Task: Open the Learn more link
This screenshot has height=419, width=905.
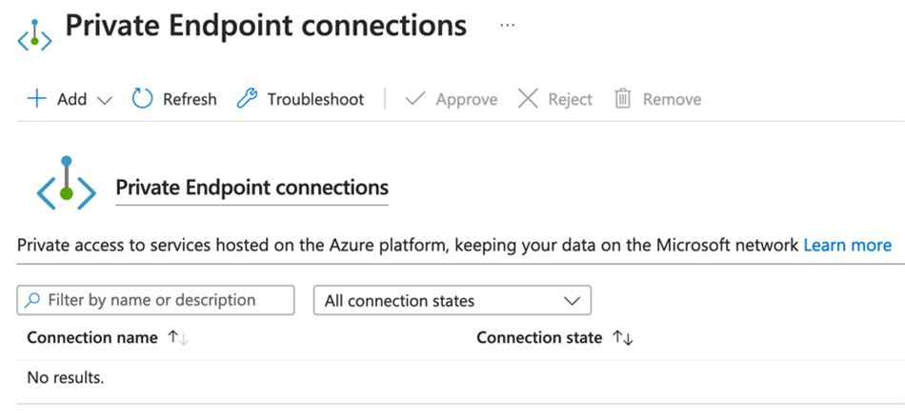Action: pyautogui.click(x=847, y=246)
